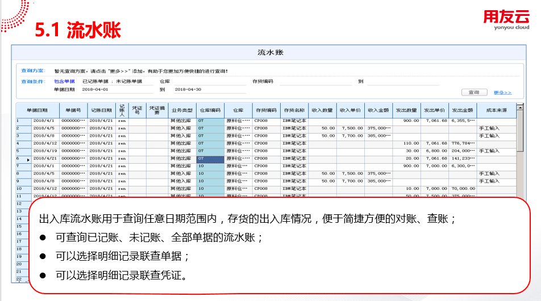Click the 仓库编码 column header
This screenshot has height=301, width=541.
pos(209,110)
